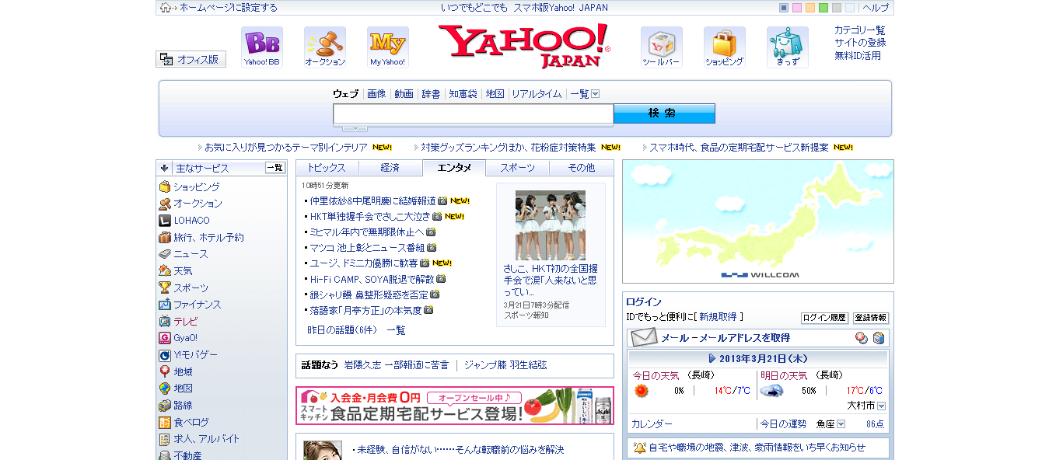The height and width of the screenshot is (460, 1049).
Task: Open the HKT idol group photo thumbnail
Action: (551, 225)
